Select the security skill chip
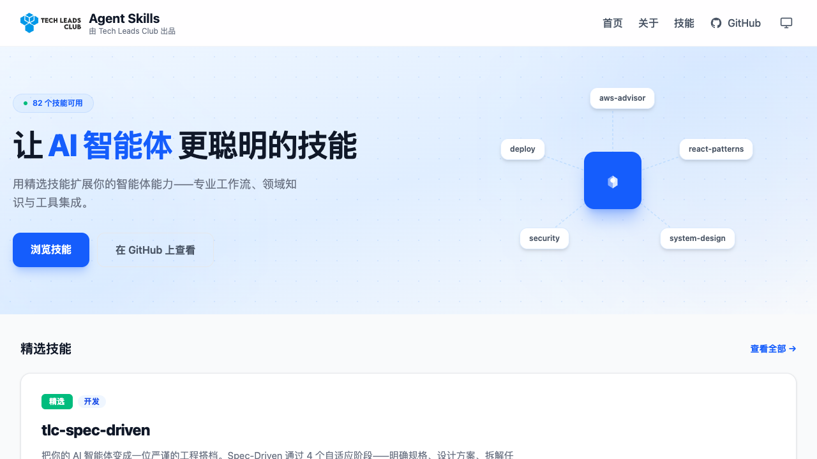 point(544,238)
